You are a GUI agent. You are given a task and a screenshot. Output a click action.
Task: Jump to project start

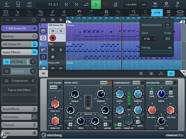coord(67,4)
